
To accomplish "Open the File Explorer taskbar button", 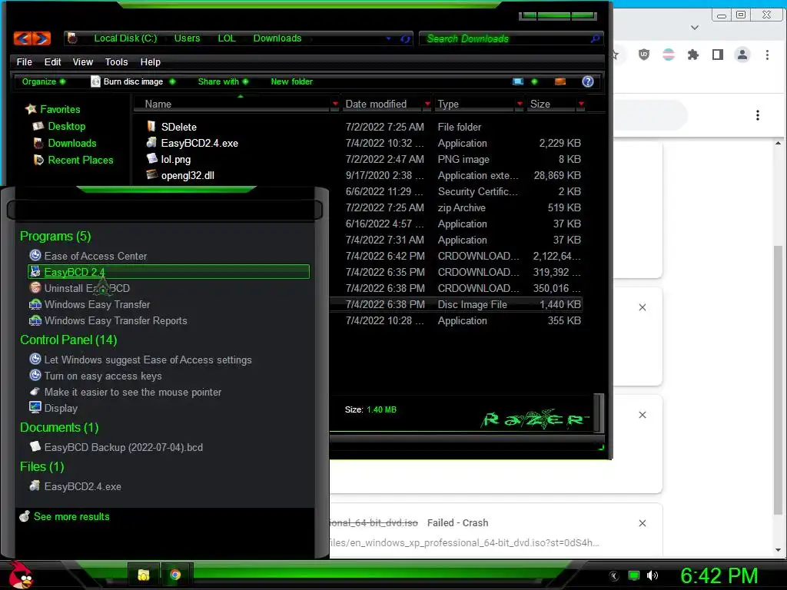I will [x=144, y=575].
